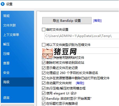Toggle 删除时将文件移动到回收站 checkbox
The width and height of the screenshot is (119, 106).
pyautogui.click(x=44, y=63)
